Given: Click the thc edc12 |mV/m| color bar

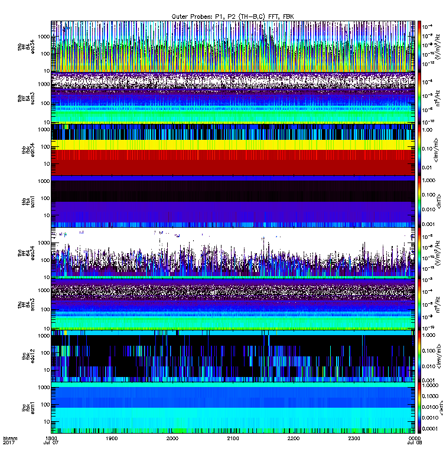Looking at the screenshot, I should (x=419, y=356).
